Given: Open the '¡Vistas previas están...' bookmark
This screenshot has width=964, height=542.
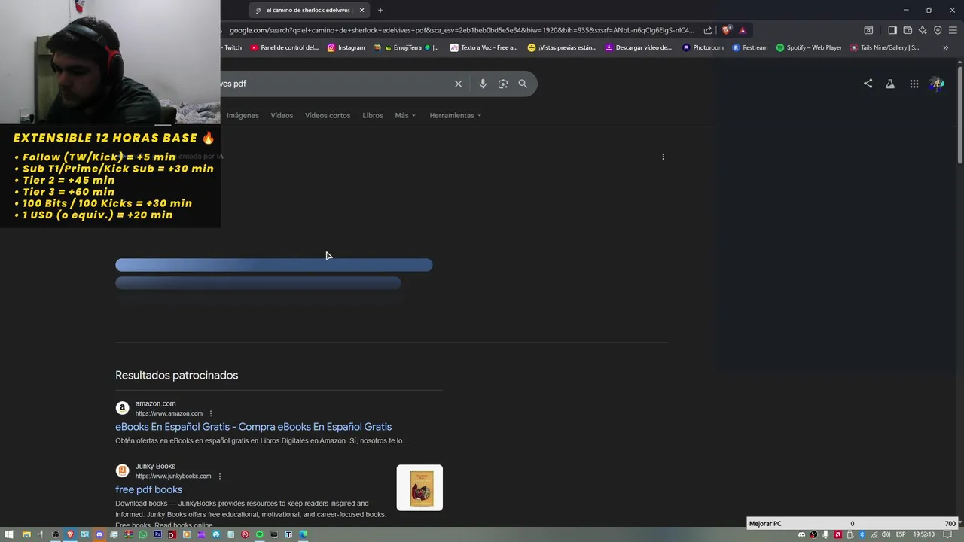Looking at the screenshot, I should [x=562, y=47].
